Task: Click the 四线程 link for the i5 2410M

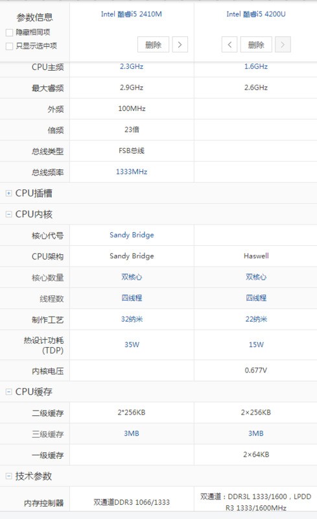Action: coord(132,298)
